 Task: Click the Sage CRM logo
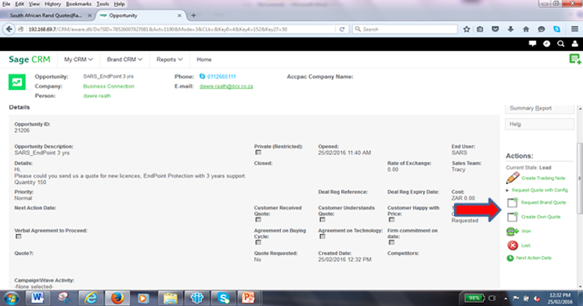point(30,59)
